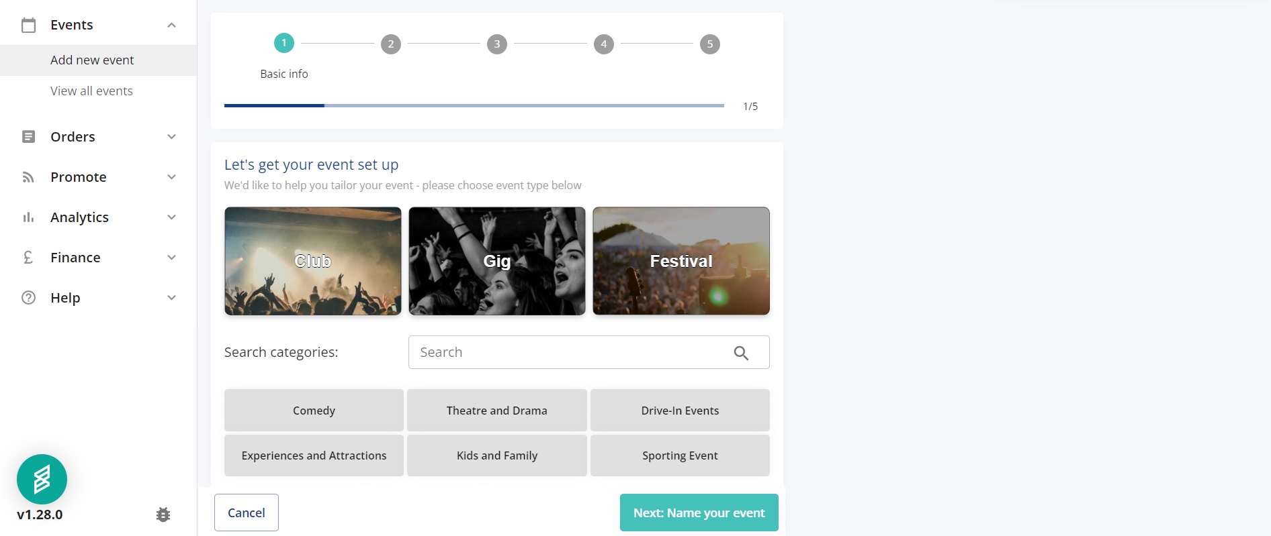Jump to step 3 in wizard
The height and width of the screenshot is (536, 1271).
496,44
